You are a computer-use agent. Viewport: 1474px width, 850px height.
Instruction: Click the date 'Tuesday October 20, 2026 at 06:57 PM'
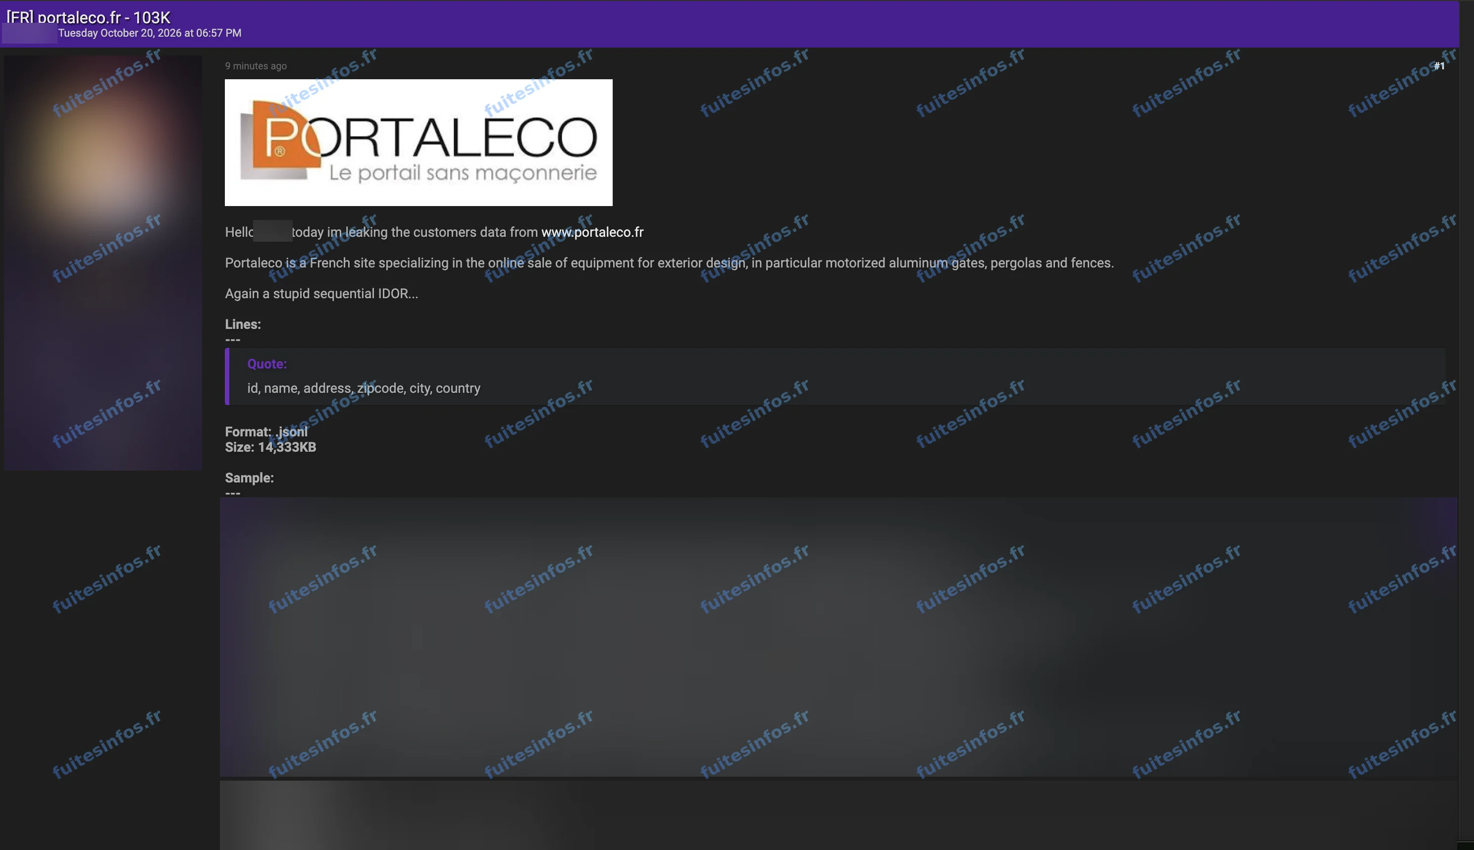pyautogui.click(x=150, y=33)
